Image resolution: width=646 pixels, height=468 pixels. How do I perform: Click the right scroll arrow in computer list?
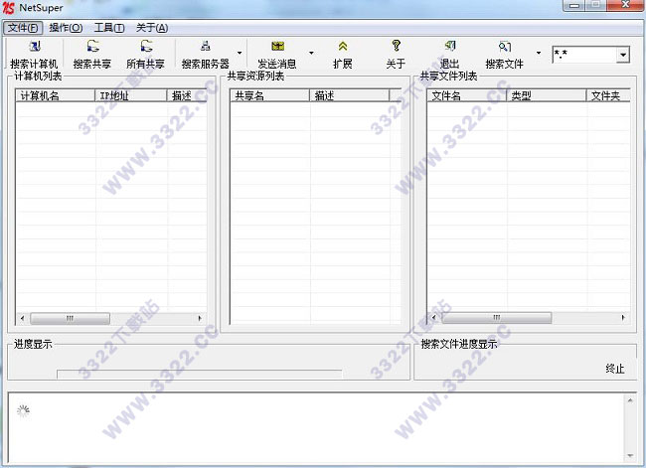click(200, 318)
